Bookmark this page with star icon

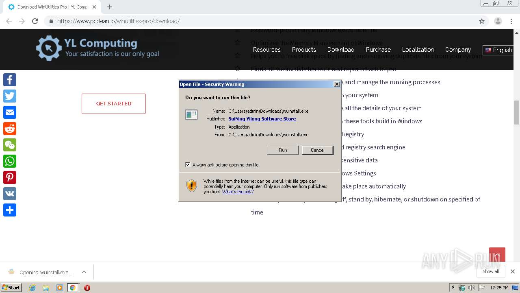[482, 21]
